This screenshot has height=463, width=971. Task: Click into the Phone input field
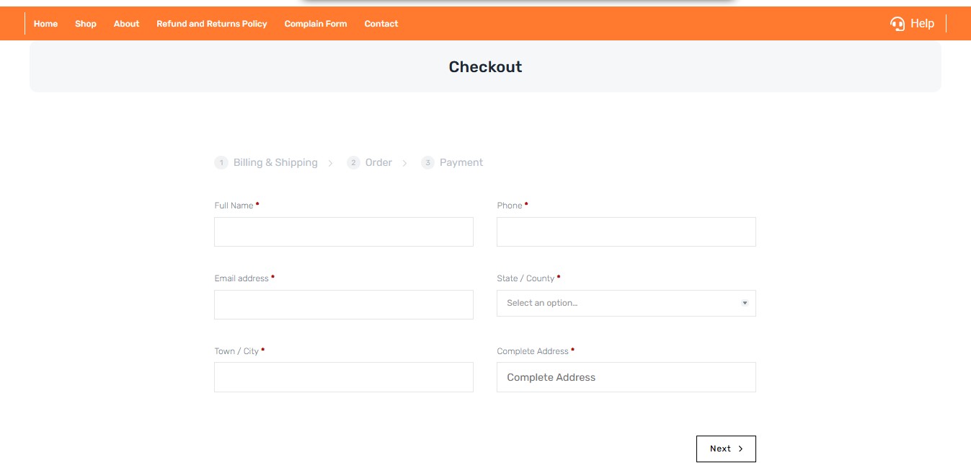tap(626, 232)
